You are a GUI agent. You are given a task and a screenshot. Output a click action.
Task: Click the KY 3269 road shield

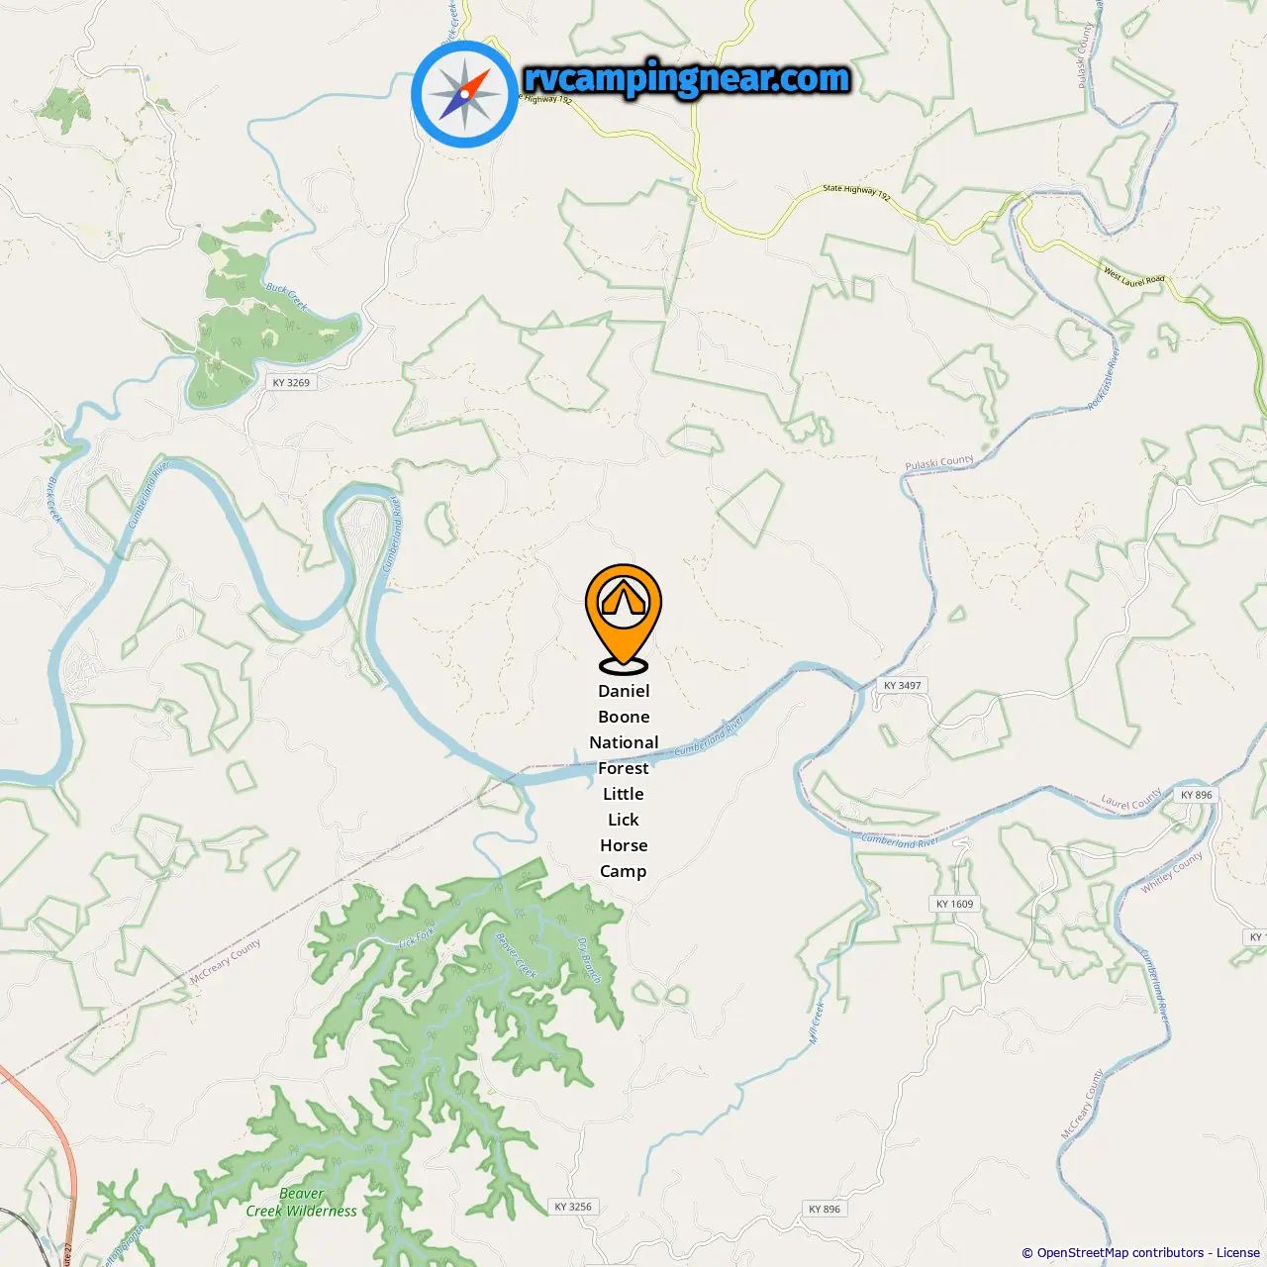pos(291,382)
